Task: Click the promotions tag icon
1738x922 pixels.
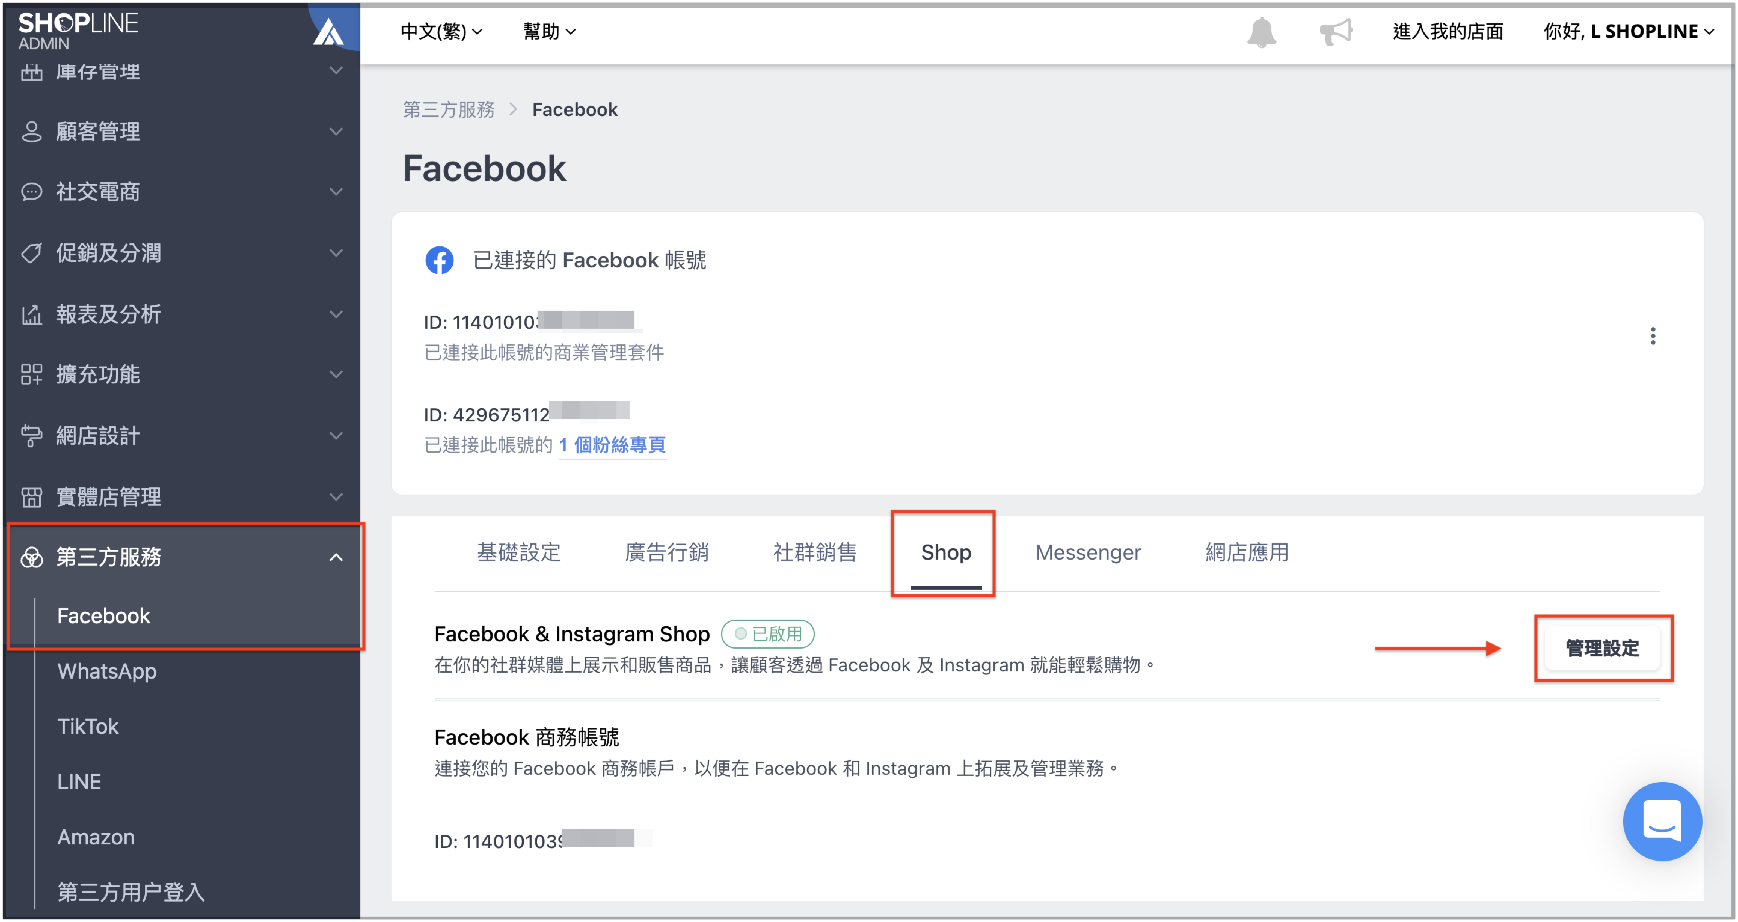Action: [31, 253]
